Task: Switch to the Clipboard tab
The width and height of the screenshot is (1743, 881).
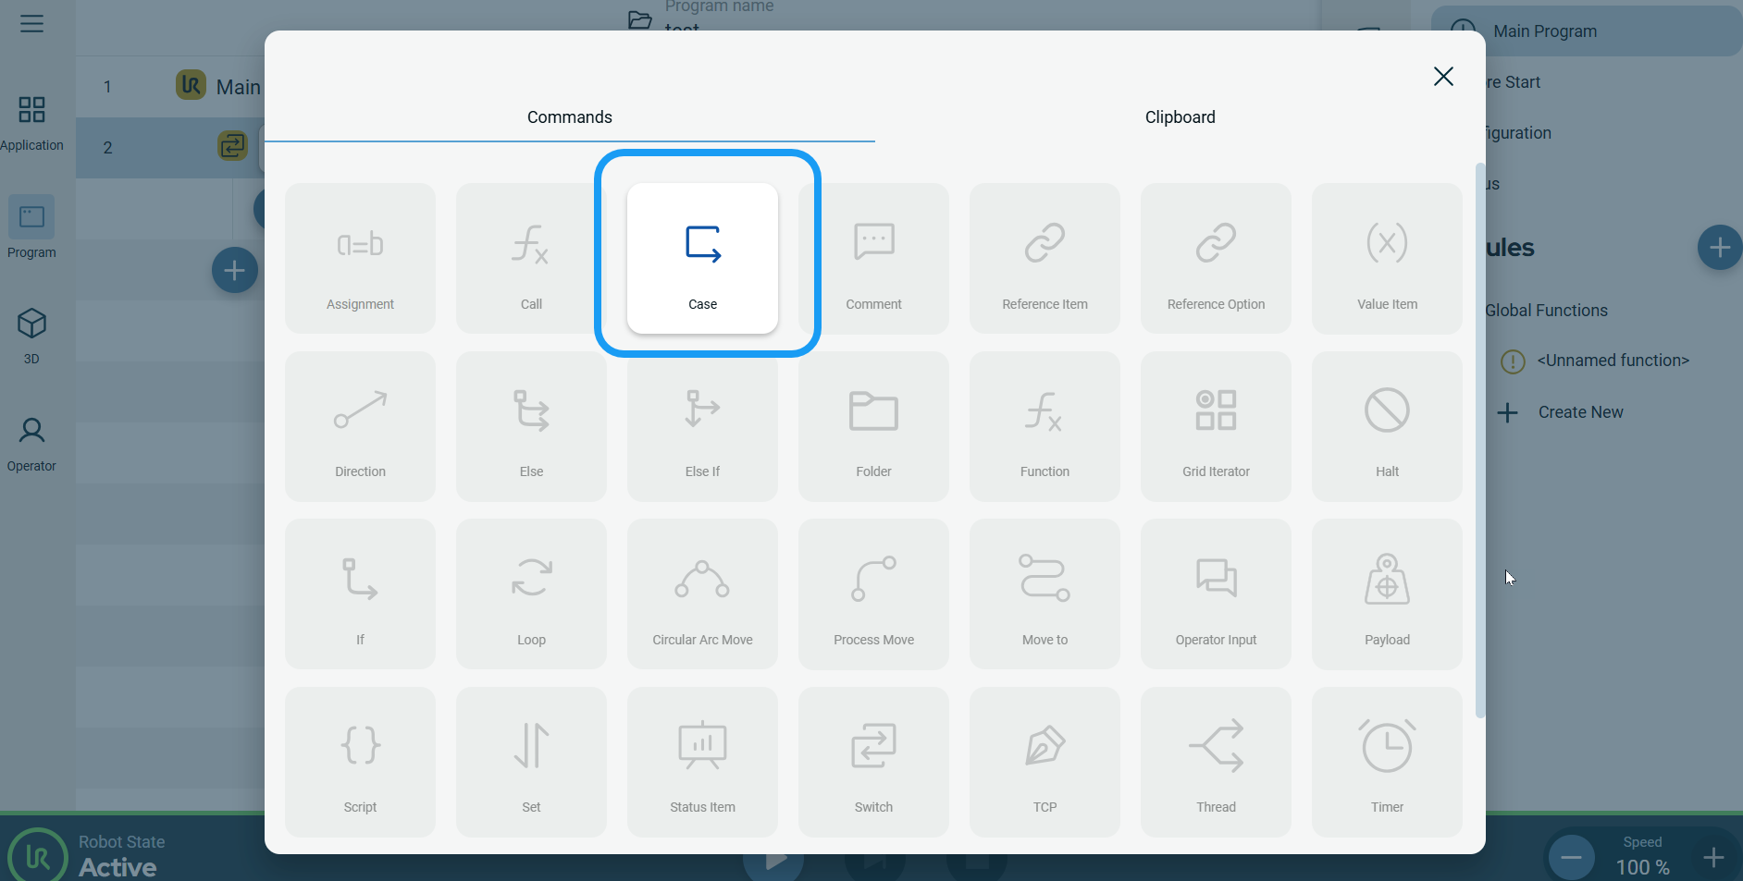Action: pyautogui.click(x=1180, y=117)
